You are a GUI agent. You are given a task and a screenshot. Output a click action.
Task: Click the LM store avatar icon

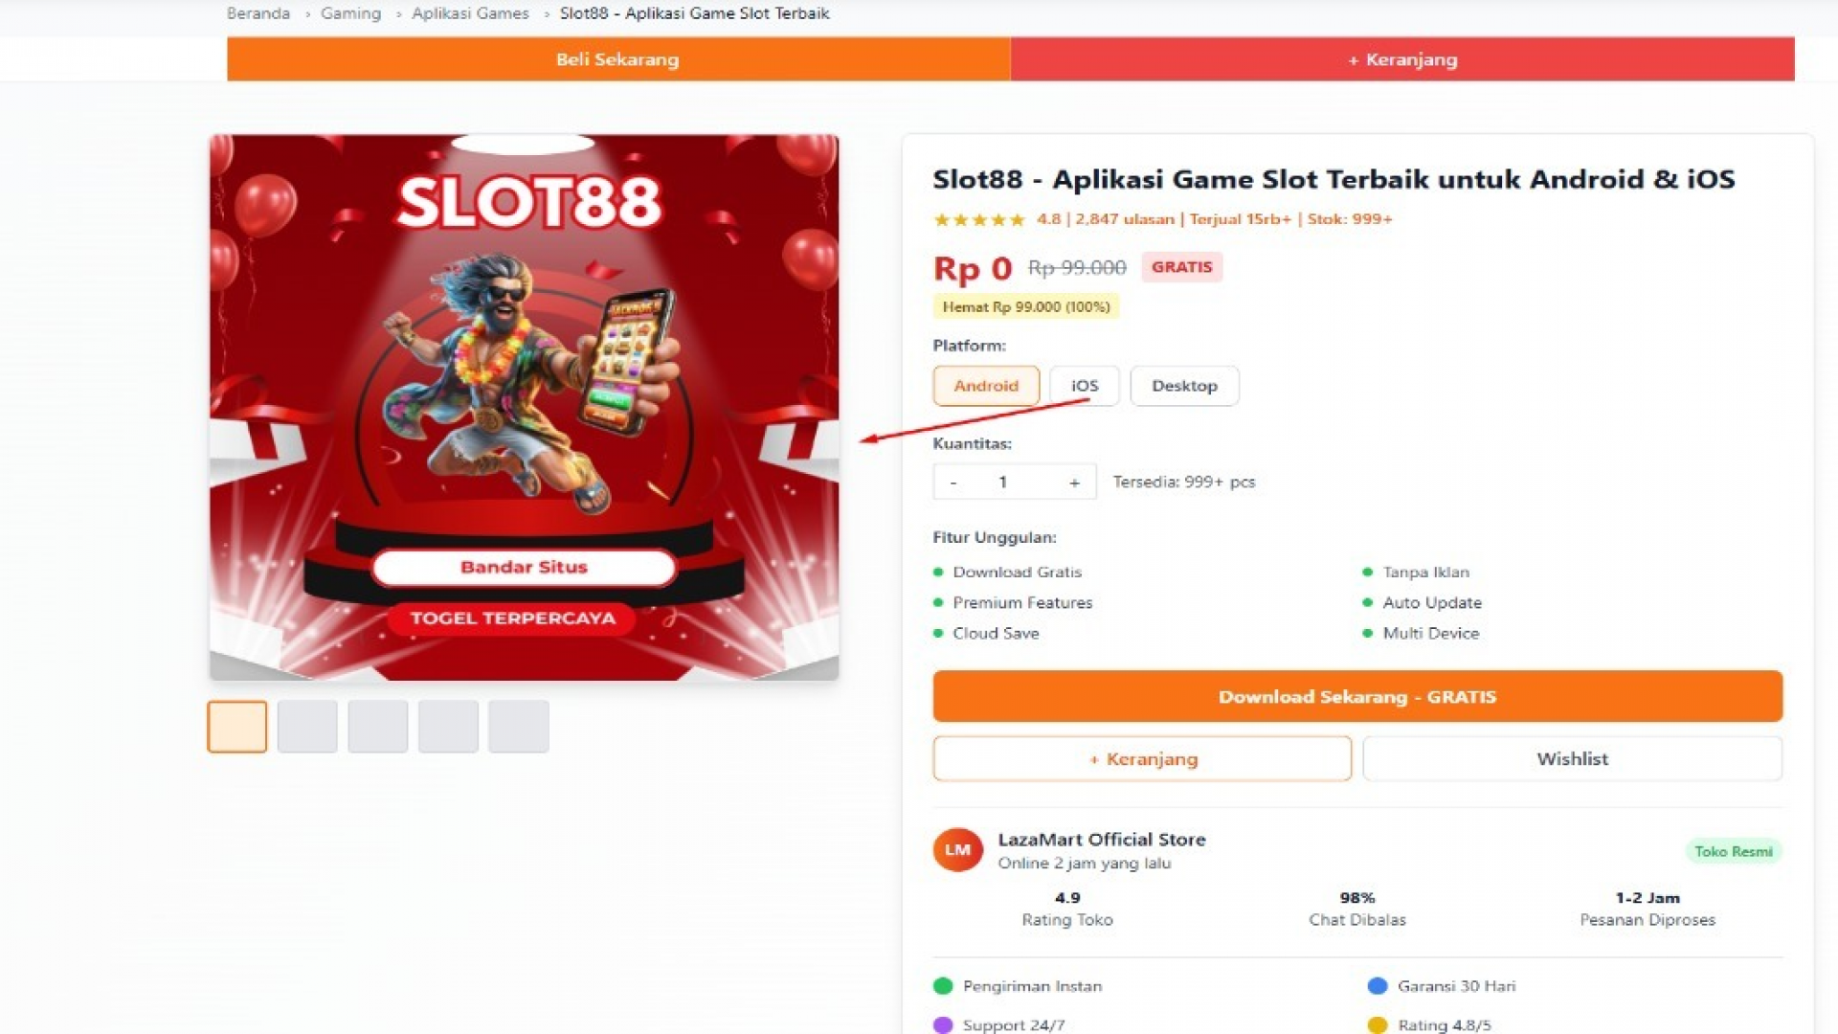click(957, 850)
